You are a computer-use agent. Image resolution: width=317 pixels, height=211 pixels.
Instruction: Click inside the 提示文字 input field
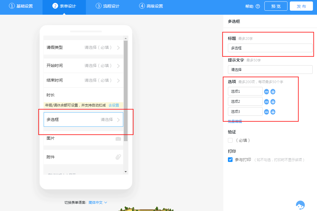point(270,69)
